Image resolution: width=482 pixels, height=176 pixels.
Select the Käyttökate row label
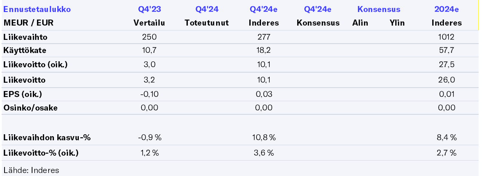[x=25, y=50]
